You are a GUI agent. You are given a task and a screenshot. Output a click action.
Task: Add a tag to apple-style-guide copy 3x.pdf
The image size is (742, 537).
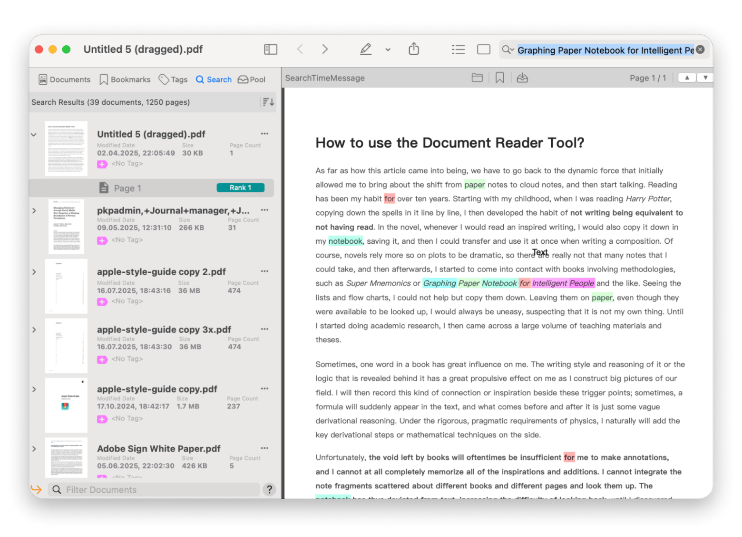pyautogui.click(x=102, y=359)
